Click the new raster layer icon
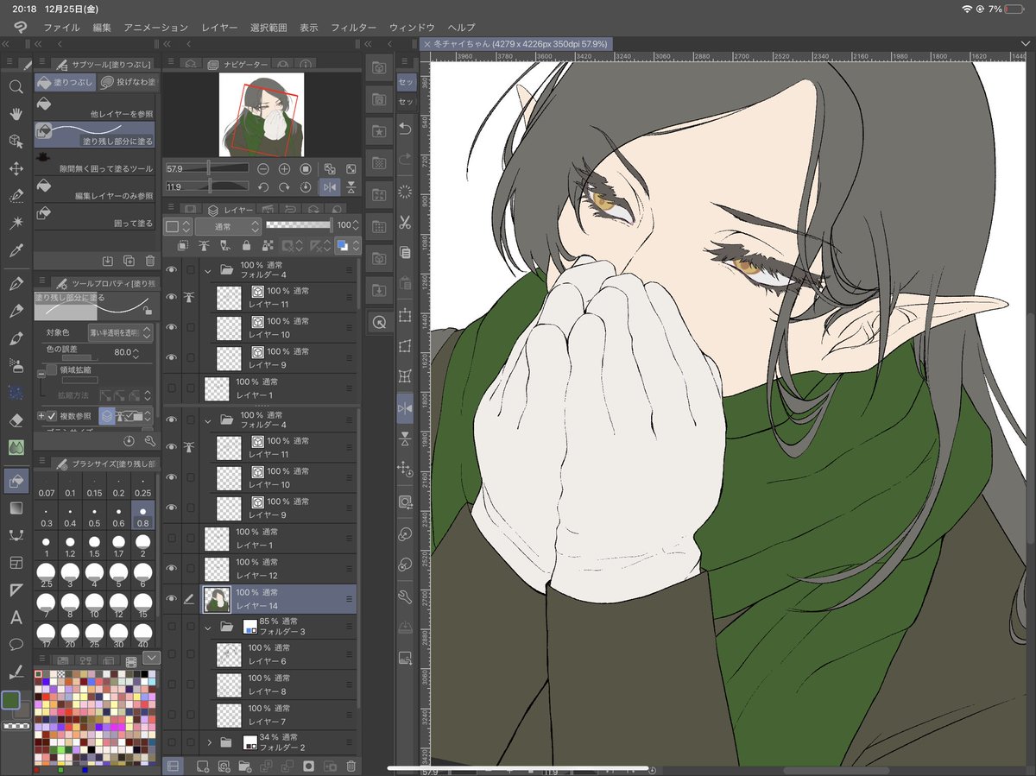The image size is (1036, 776). pyautogui.click(x=202, y=766)
